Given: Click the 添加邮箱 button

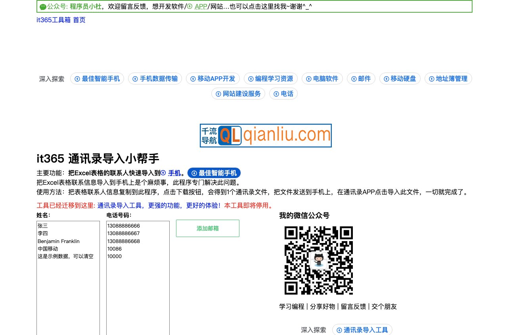Looking at the screenshot, I should click(207, 228).
